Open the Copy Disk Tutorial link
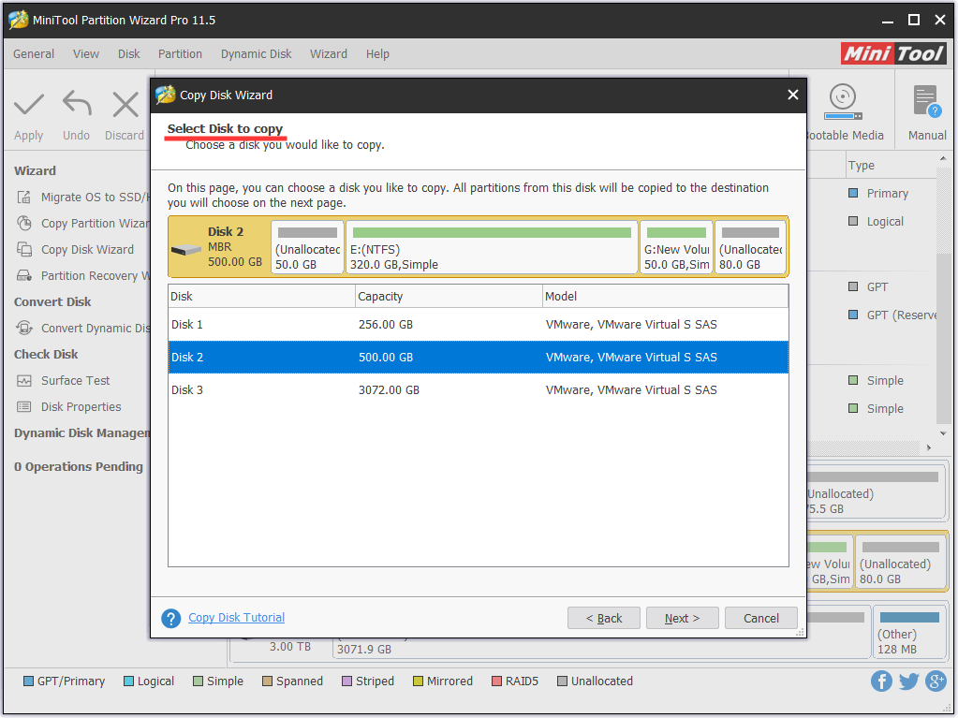This screenshot has width=958, height=718. (236, 617)
